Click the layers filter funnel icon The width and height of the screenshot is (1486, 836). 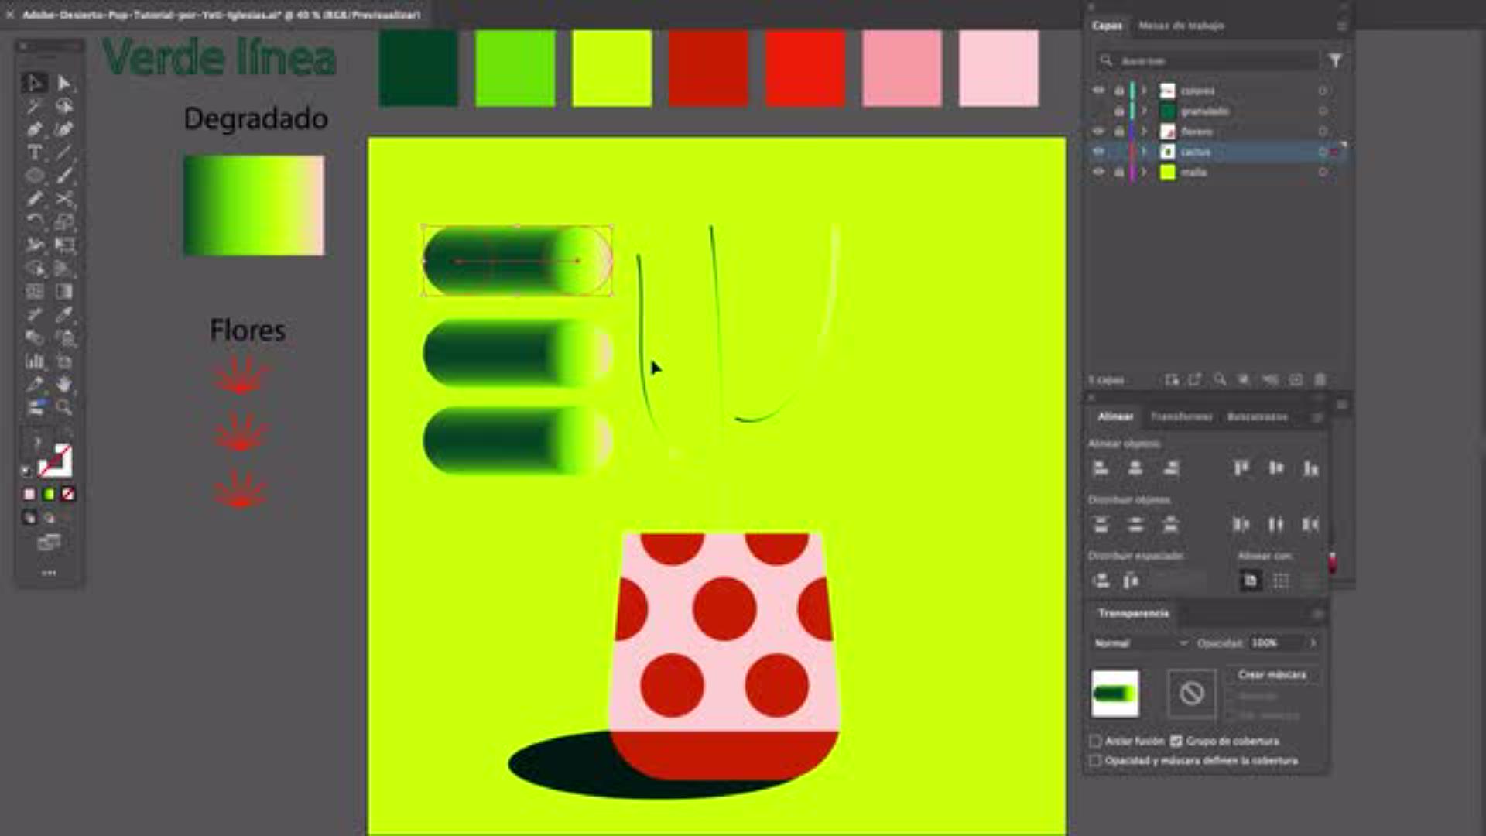[x=1335, y=60]
